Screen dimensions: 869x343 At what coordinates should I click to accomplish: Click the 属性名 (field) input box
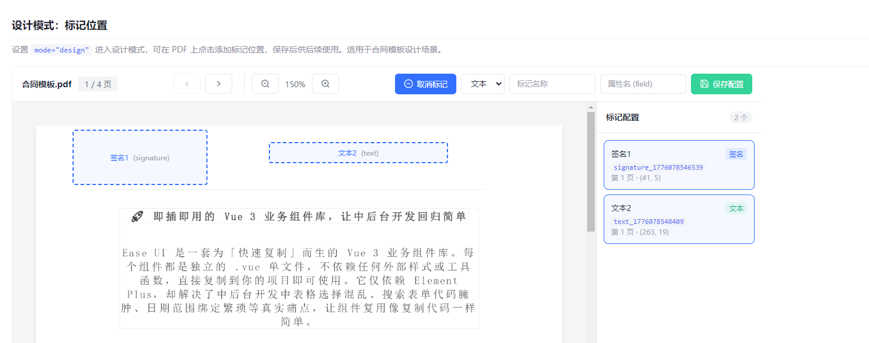coord(643,84)
